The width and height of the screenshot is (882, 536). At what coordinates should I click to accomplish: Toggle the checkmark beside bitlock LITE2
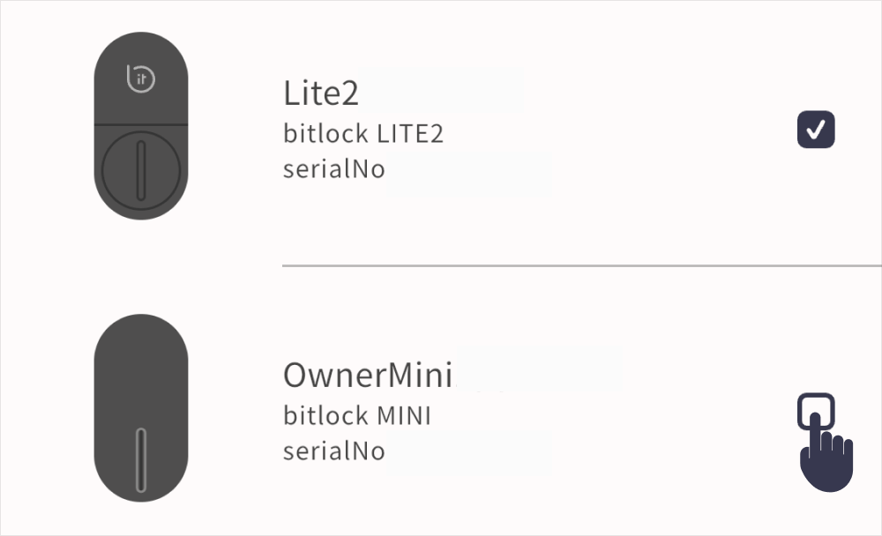[815, 130]
